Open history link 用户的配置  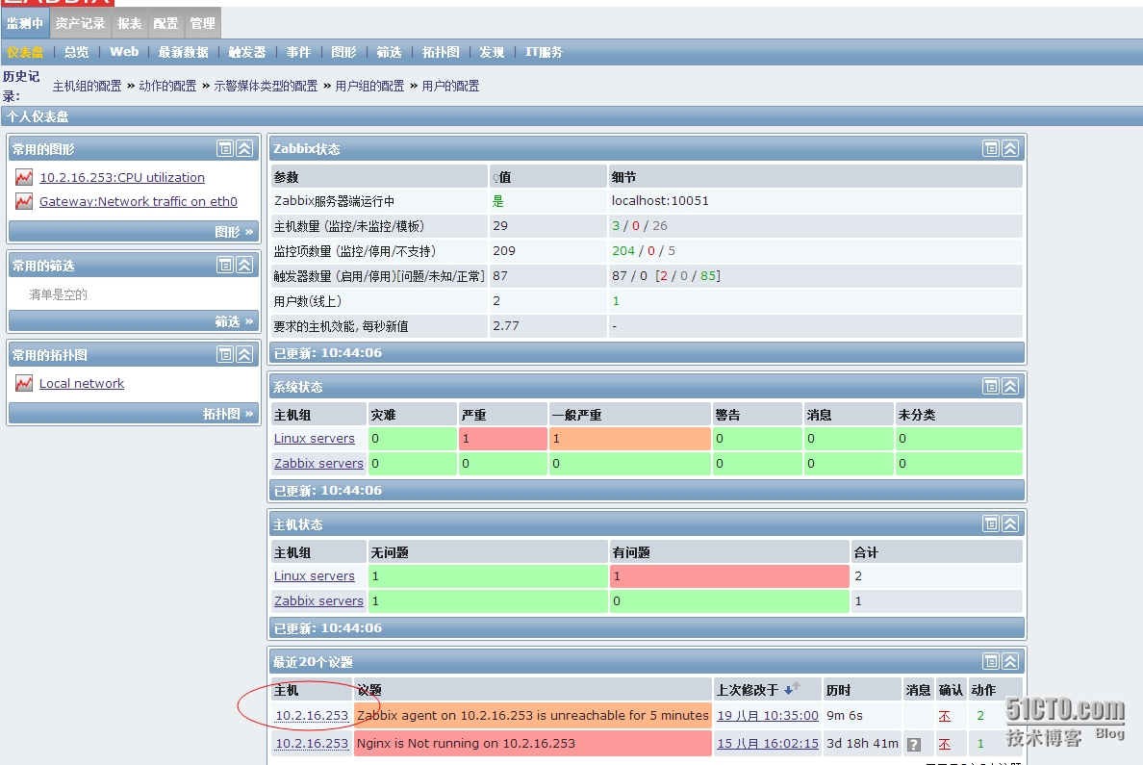450,86
